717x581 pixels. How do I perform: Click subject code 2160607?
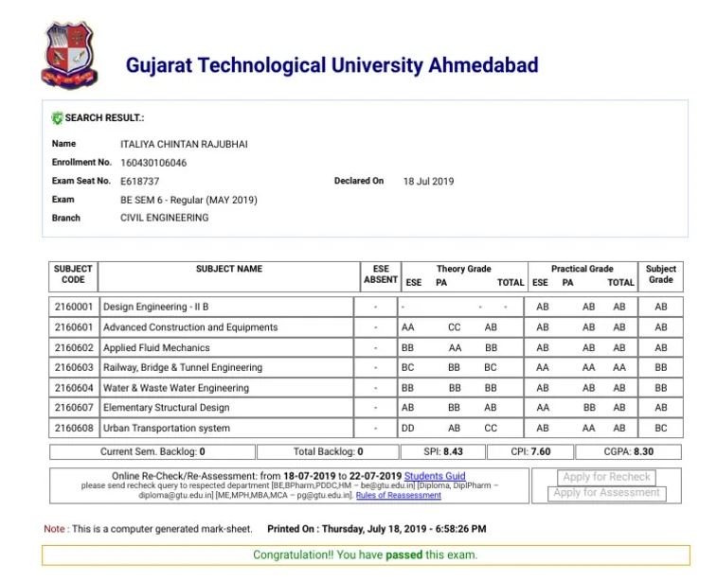click(x=74, y=408)
